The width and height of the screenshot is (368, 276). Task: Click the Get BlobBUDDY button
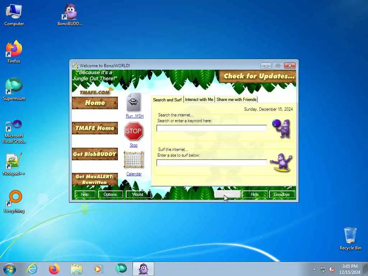pos(95,154)
